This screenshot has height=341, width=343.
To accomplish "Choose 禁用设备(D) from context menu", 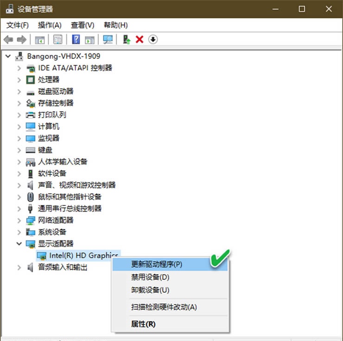I will pos(170,277).
